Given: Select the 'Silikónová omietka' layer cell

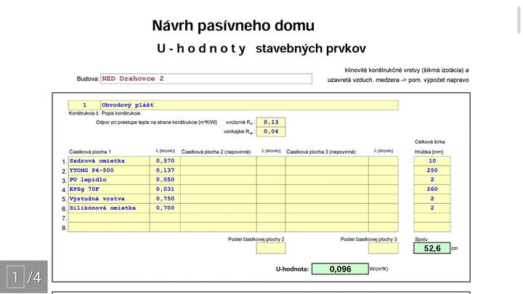Looking at the screenshot, I should pos(109,208).
